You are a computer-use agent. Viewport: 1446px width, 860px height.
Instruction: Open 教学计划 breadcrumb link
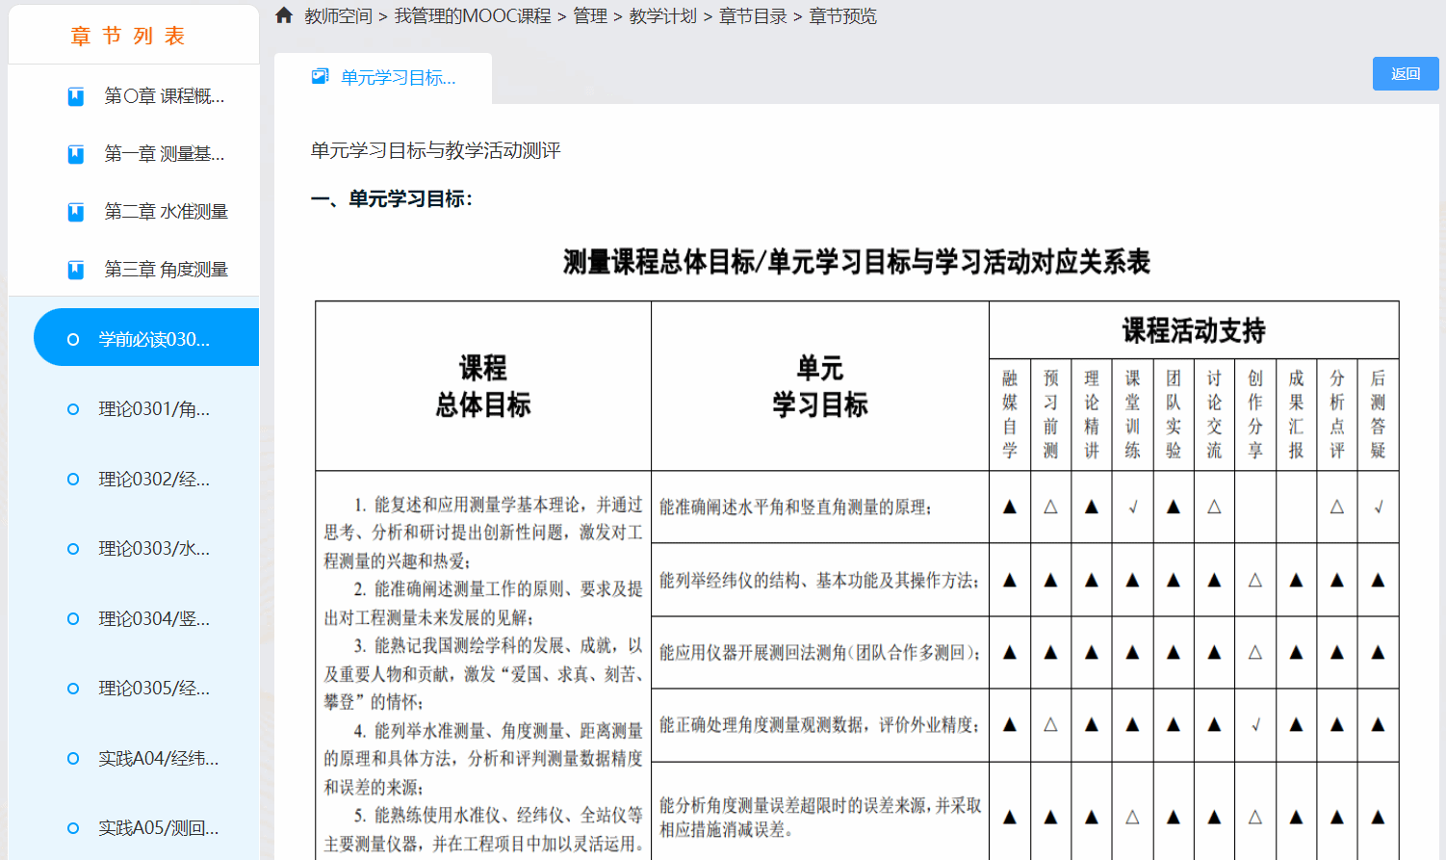[x=662, y=16]
